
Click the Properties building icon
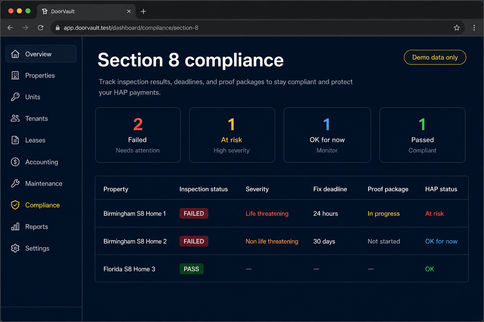tap(15, 75)
